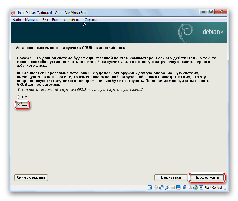Click the mouse integration status icon
The image size is (238, 201).
point(196,187)
